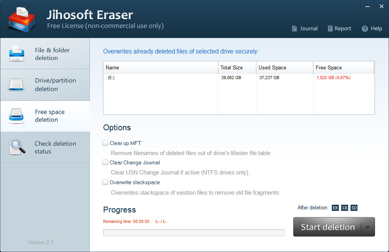
Task: Toggle the SD after-deletion option
Action: coord(354,208)
